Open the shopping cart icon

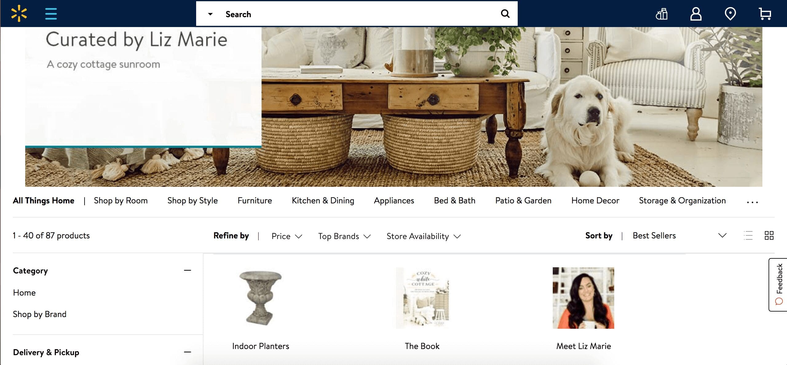click(x=765, y=14)
